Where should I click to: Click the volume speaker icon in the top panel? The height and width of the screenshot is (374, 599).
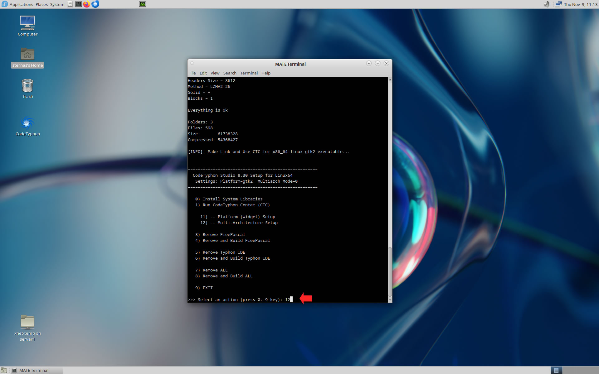(546, 4)
